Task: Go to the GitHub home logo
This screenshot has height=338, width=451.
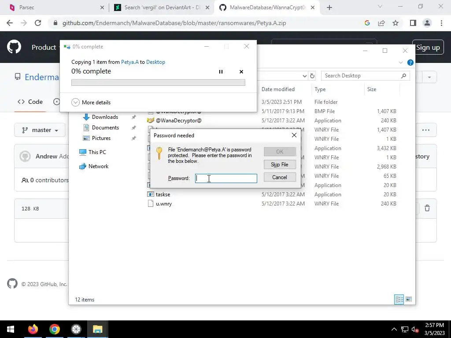Action: tap(14, 47)
